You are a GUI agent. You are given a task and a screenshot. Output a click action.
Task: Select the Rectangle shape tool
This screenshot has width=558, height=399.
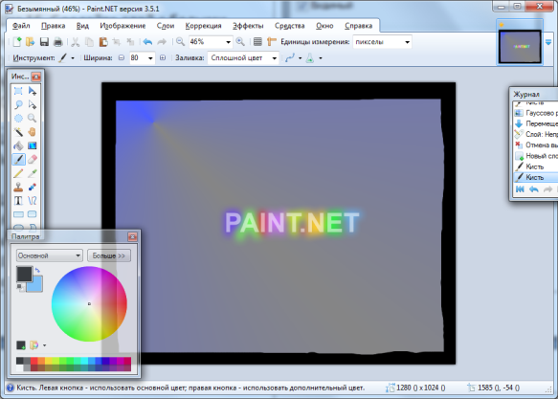coord(18,214)
